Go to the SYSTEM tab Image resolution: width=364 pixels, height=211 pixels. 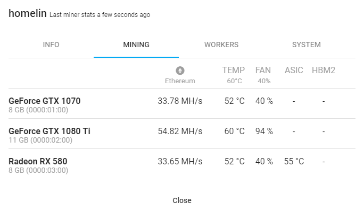(307, 45)
